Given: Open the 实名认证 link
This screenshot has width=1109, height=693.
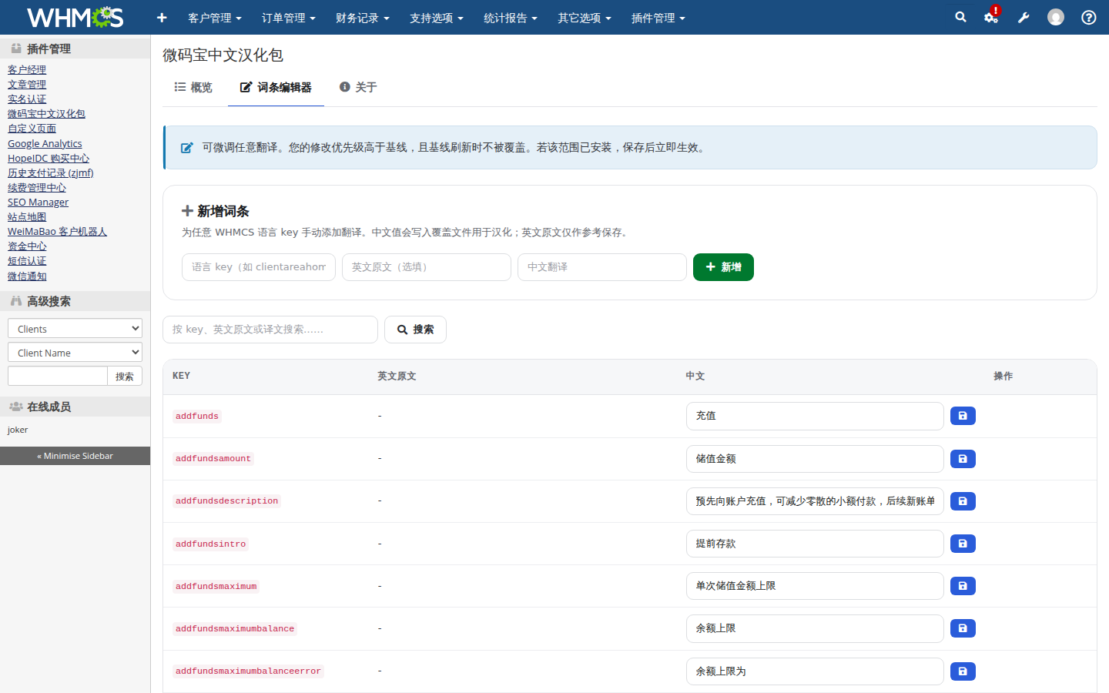Looking at the screenshot, I should [27, 99].
